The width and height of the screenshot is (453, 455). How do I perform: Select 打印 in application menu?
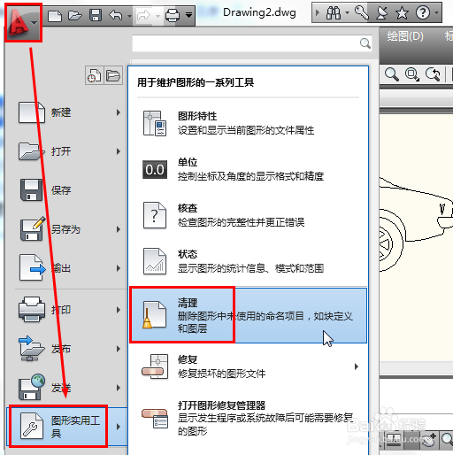click(69, 310)
